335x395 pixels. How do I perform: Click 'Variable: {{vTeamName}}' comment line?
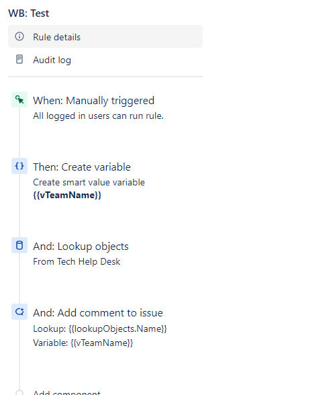click(x=83, y=343)
